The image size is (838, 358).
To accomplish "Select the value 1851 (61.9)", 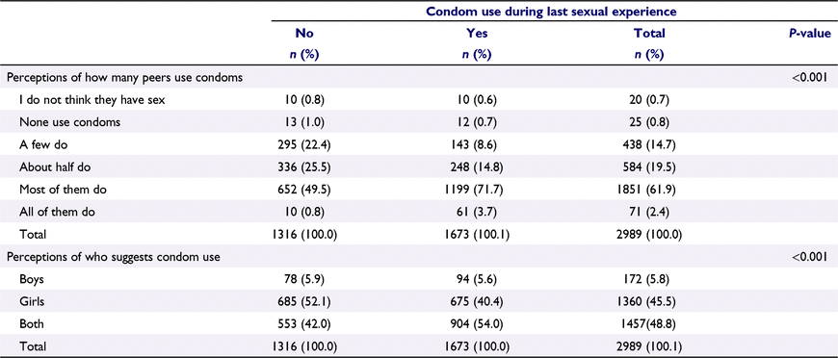I will 649,189.
